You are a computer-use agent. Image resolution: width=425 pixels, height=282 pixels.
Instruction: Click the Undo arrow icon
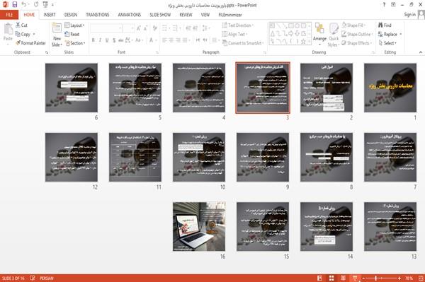coord(24,4)
